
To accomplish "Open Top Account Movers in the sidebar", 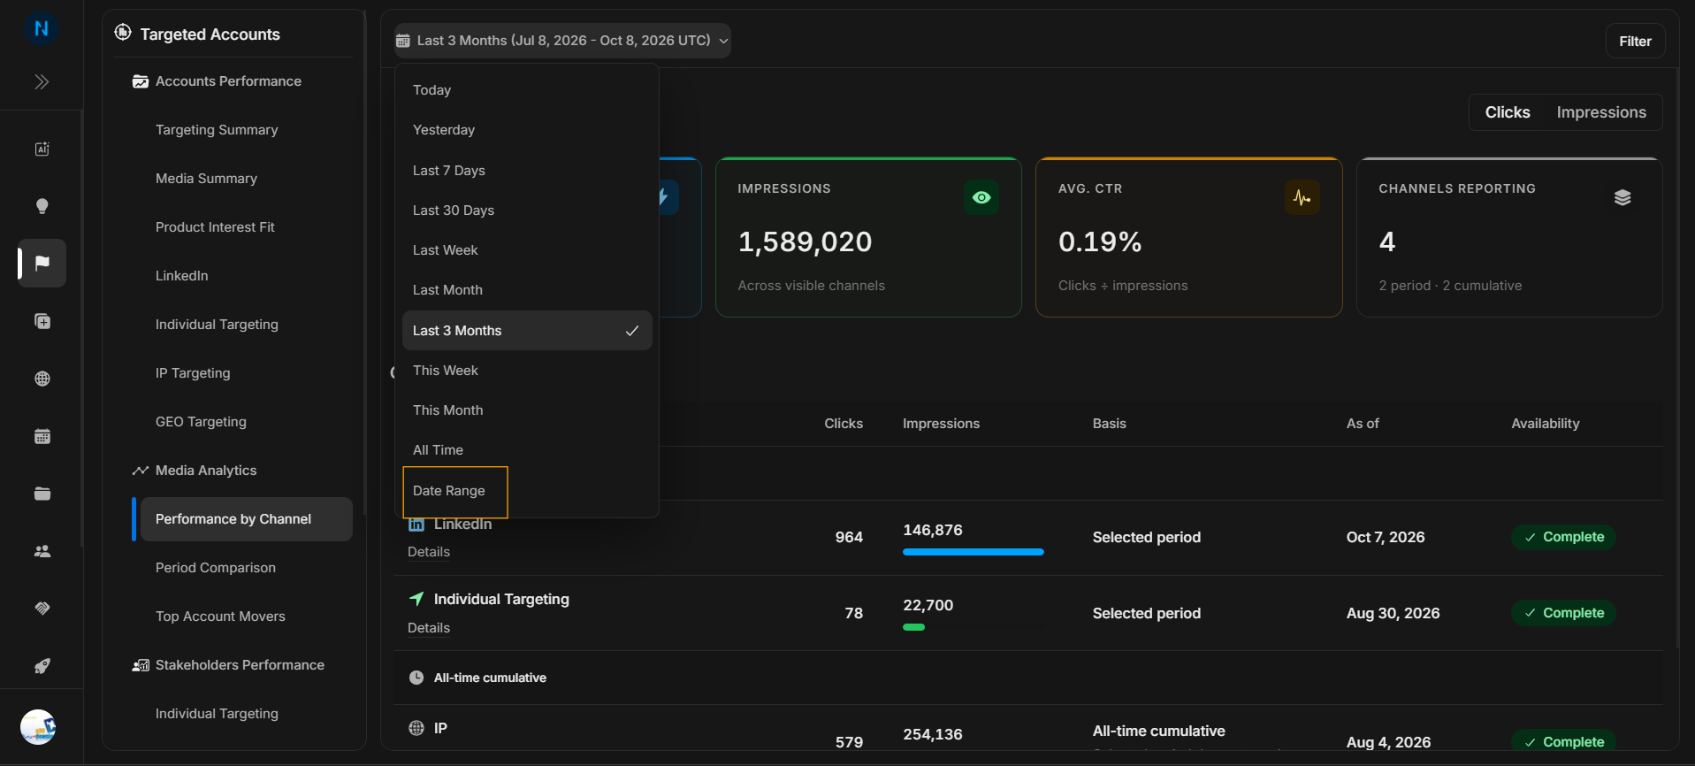I will point(220,617).
